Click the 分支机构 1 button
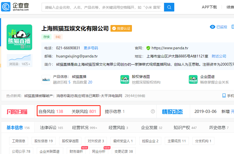234x154 pixels. point(203,141)
